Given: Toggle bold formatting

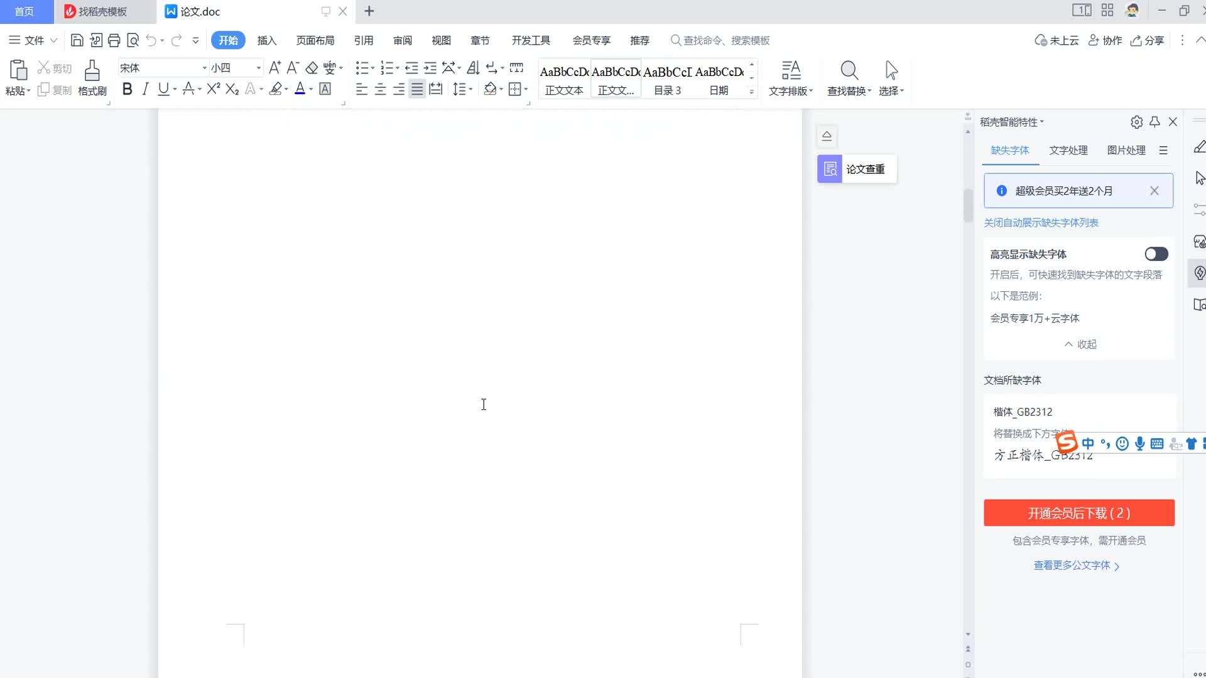Looking at the screenshot, I should point(127,89).
